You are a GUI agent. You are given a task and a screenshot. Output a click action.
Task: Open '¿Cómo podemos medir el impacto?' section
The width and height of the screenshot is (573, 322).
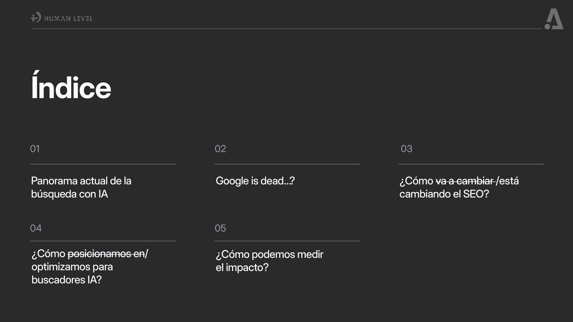pyautogui.click(x=269, y=261)
